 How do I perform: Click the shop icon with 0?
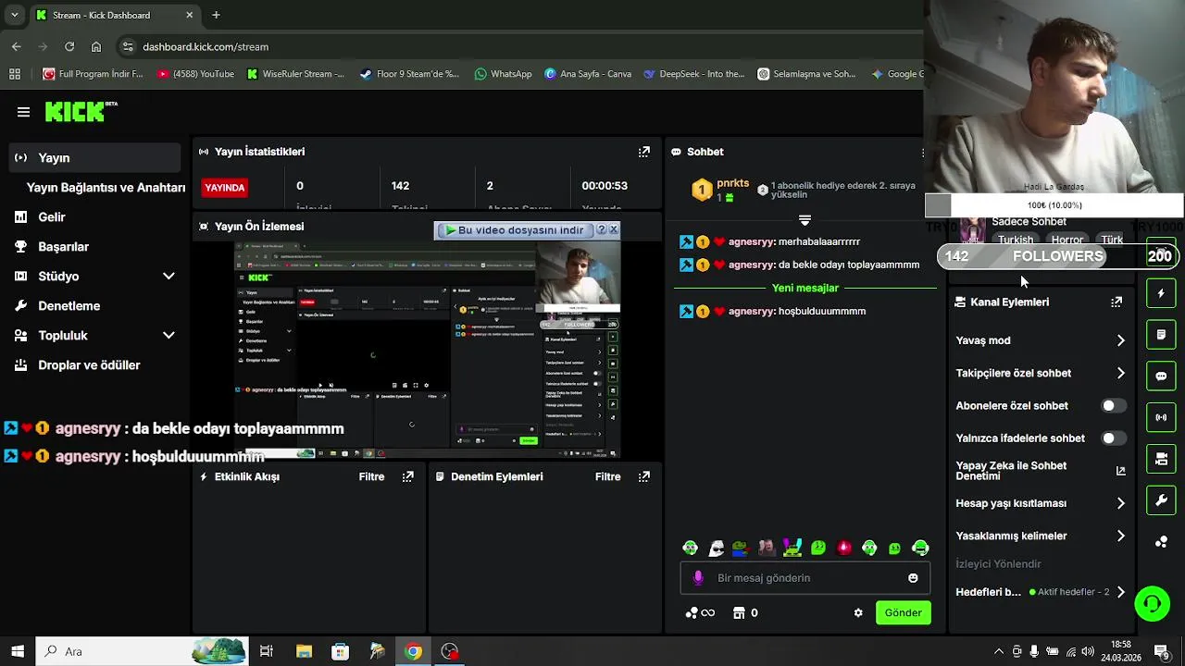pos(745,612)
